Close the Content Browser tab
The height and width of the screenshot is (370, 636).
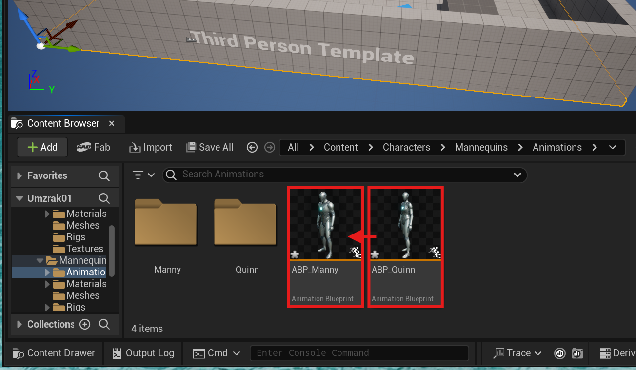pos(112,123)
